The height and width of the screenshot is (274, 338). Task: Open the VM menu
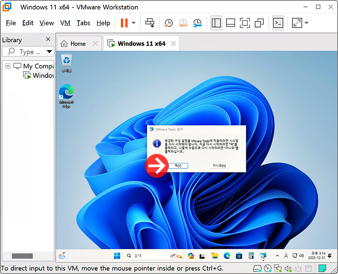(65, 23)
